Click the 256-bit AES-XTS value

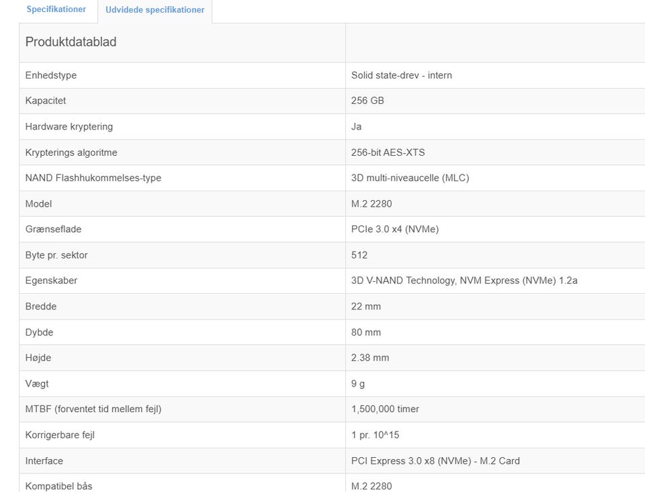pyautogui.click(x=388, y=152)
